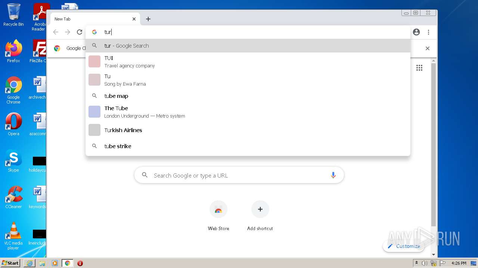
Task: Pick the 'tube strike' suggestion
Action: tap(248, 146)
